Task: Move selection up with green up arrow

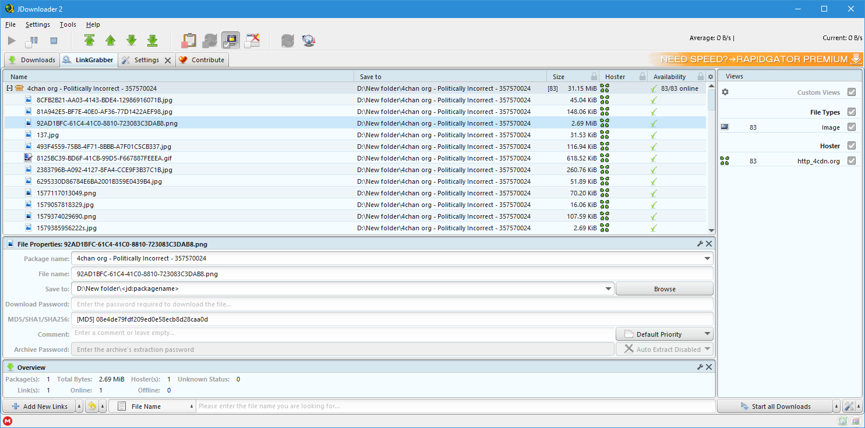Action: [x=110, y=40]
